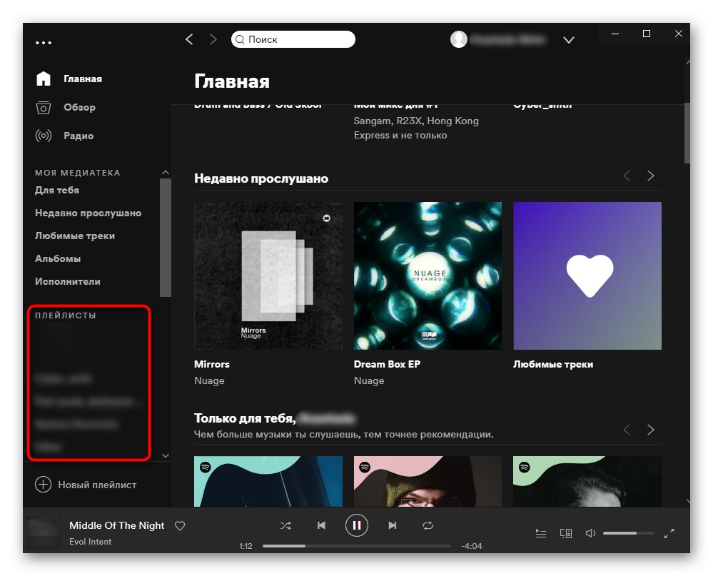713x576 pixels.
Task: Open Для тебя in library
Action: point(57,190)
